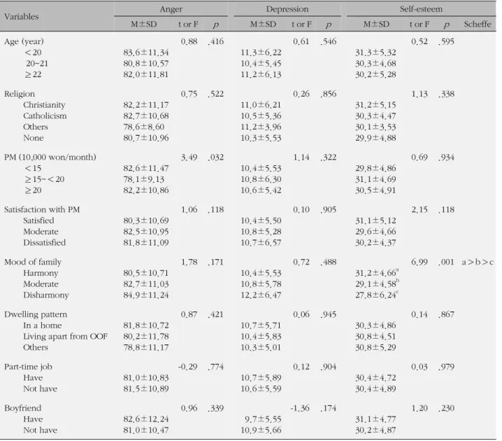Click the depression value '10.7±6.57'
The width and height of the screenshot is (502, 441).
261,243
